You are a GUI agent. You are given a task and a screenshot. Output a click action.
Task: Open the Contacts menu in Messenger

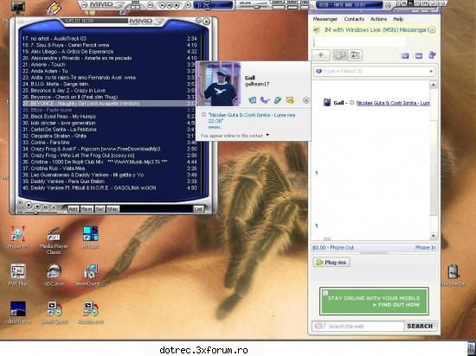pos(354,19)
